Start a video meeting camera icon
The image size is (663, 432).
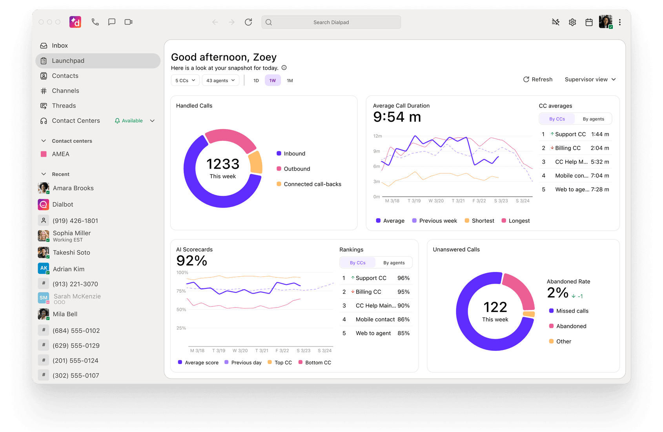click(x=128, y=22)
